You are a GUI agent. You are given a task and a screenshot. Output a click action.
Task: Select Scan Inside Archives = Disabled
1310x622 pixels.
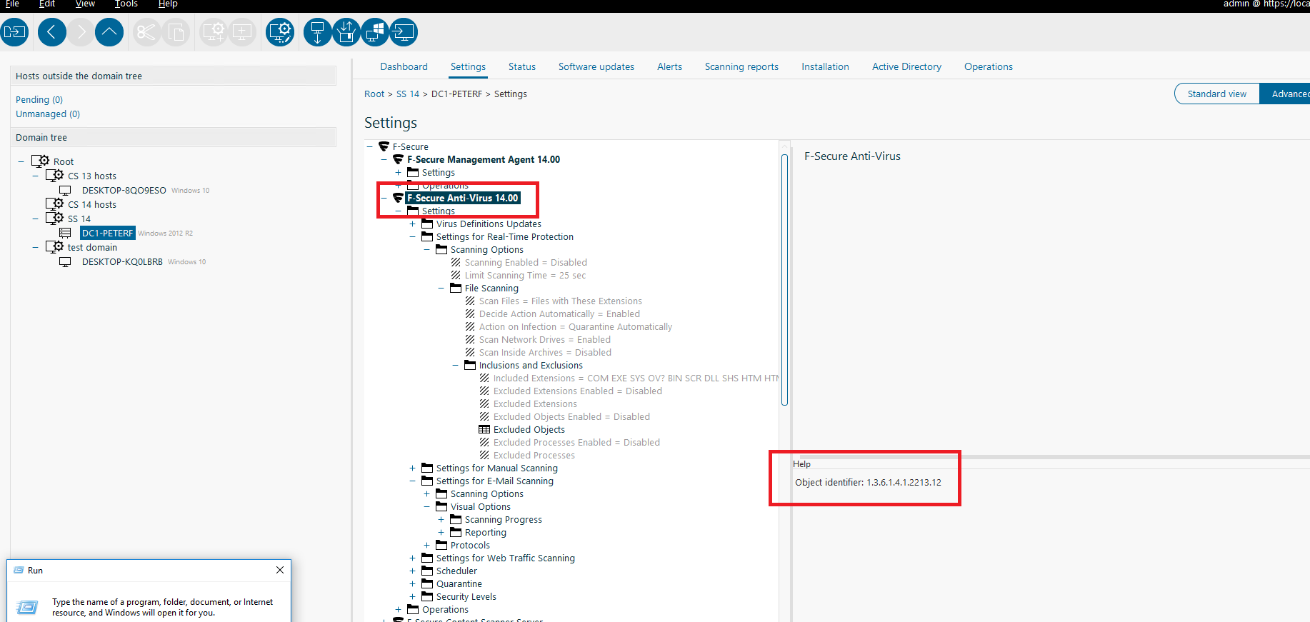pos(545,352)
